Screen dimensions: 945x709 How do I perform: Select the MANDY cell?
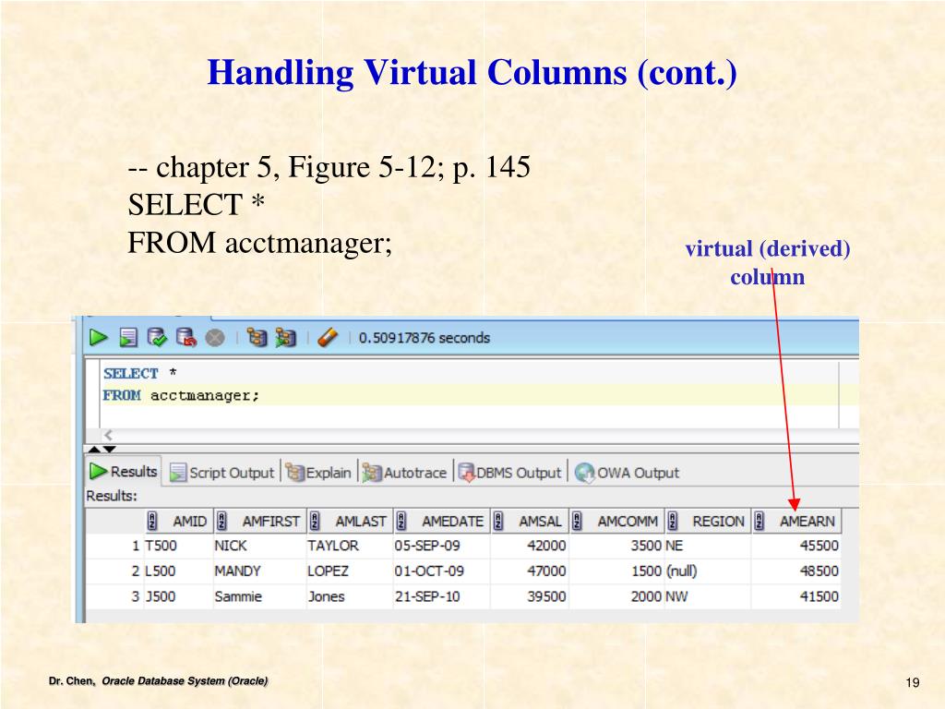pos(259,571)
